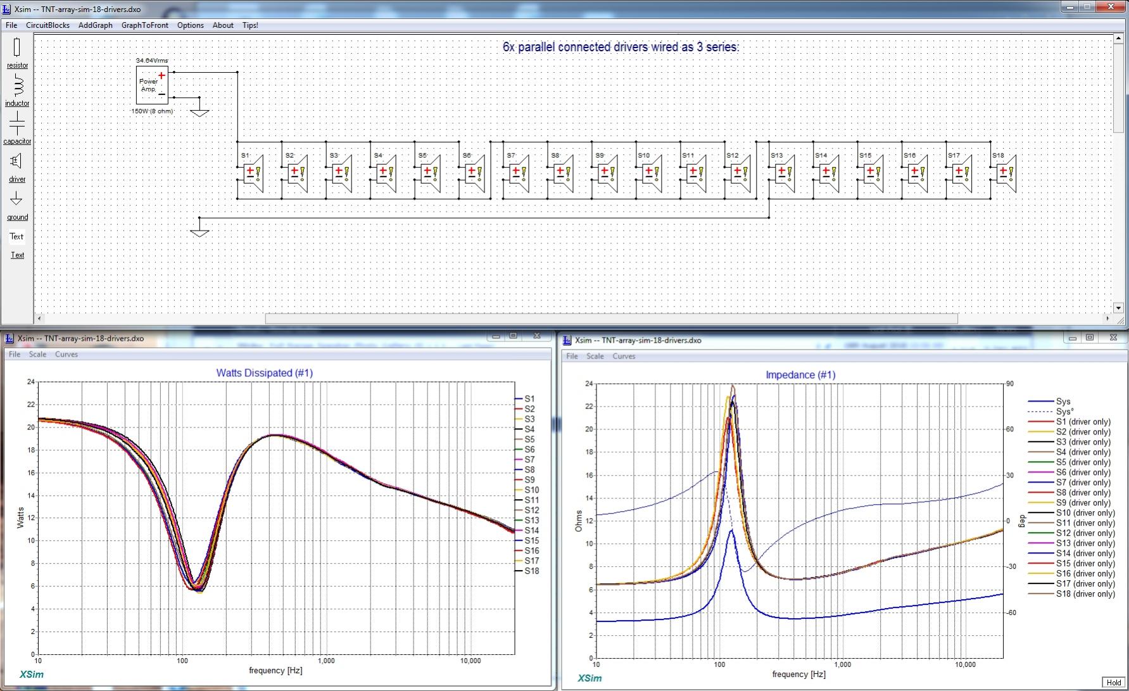Open File menu in Impedance window

click(572, 357)
